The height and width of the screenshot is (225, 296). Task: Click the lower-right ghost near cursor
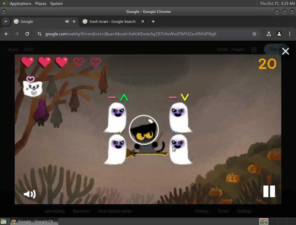[x=180, y=149]
